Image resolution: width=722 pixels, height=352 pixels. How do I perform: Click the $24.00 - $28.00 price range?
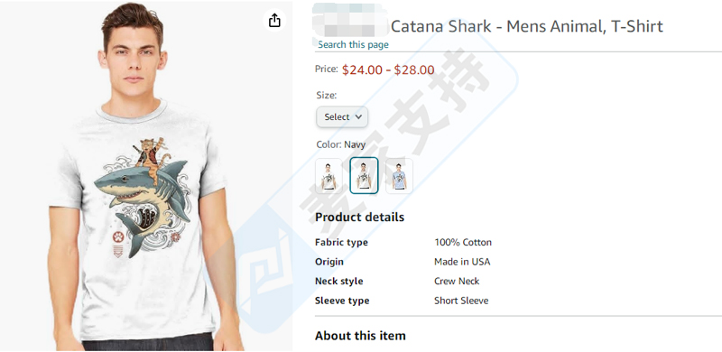(x=388, y=70)
